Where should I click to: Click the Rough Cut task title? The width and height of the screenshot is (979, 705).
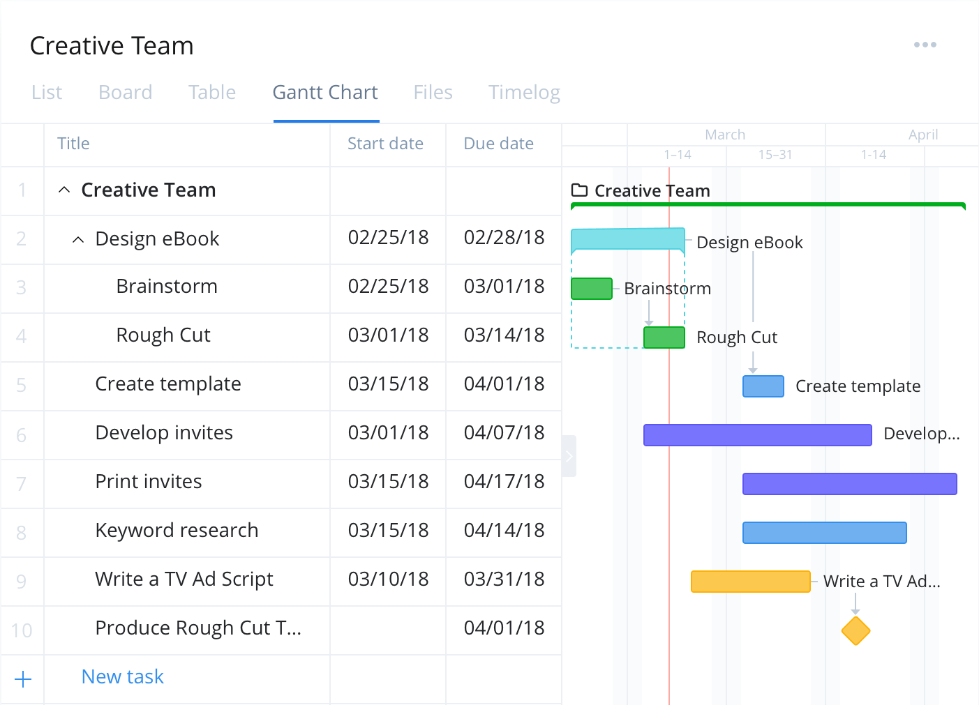(x=163, y=335)
